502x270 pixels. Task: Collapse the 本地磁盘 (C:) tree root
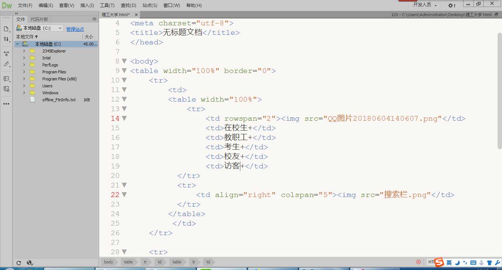pos(17,44)
